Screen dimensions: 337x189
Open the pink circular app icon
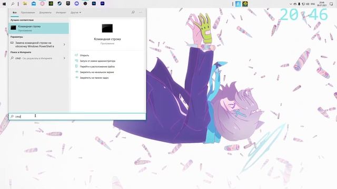[x=42, y=4]
